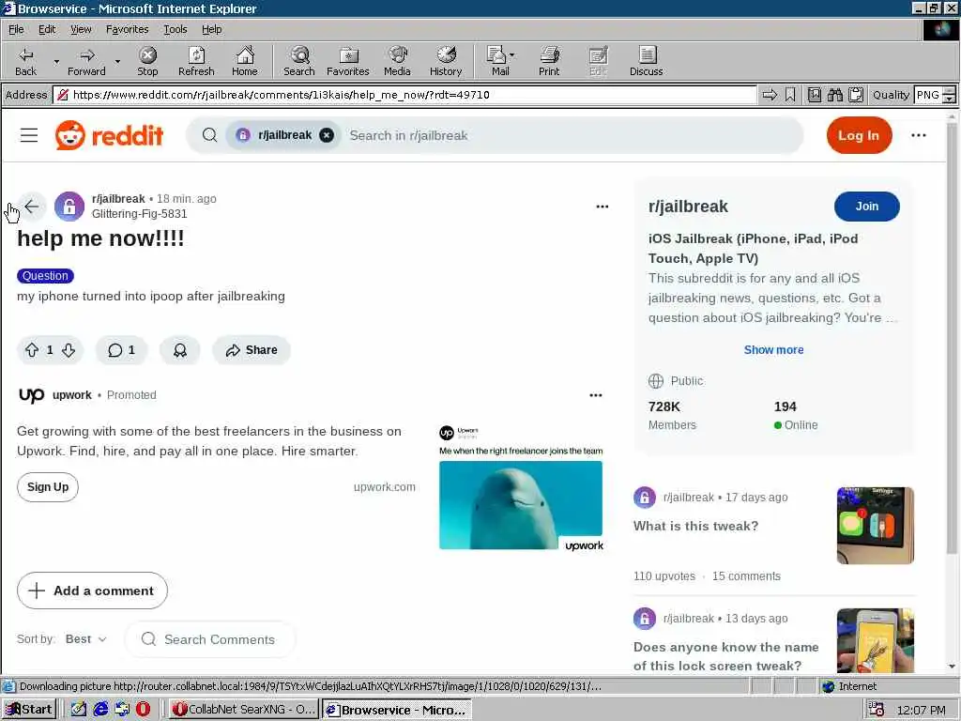Select the Question flair tag
Screen dimensions: 961x721
pyautogui.click(x=45, y=276)
